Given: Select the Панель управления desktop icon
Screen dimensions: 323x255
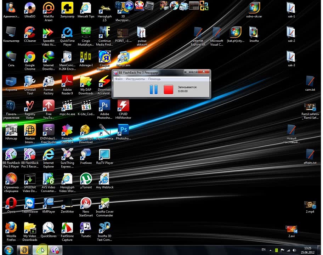Looking at the screenshot, I should pyautogui.click(x=11, y=109).
